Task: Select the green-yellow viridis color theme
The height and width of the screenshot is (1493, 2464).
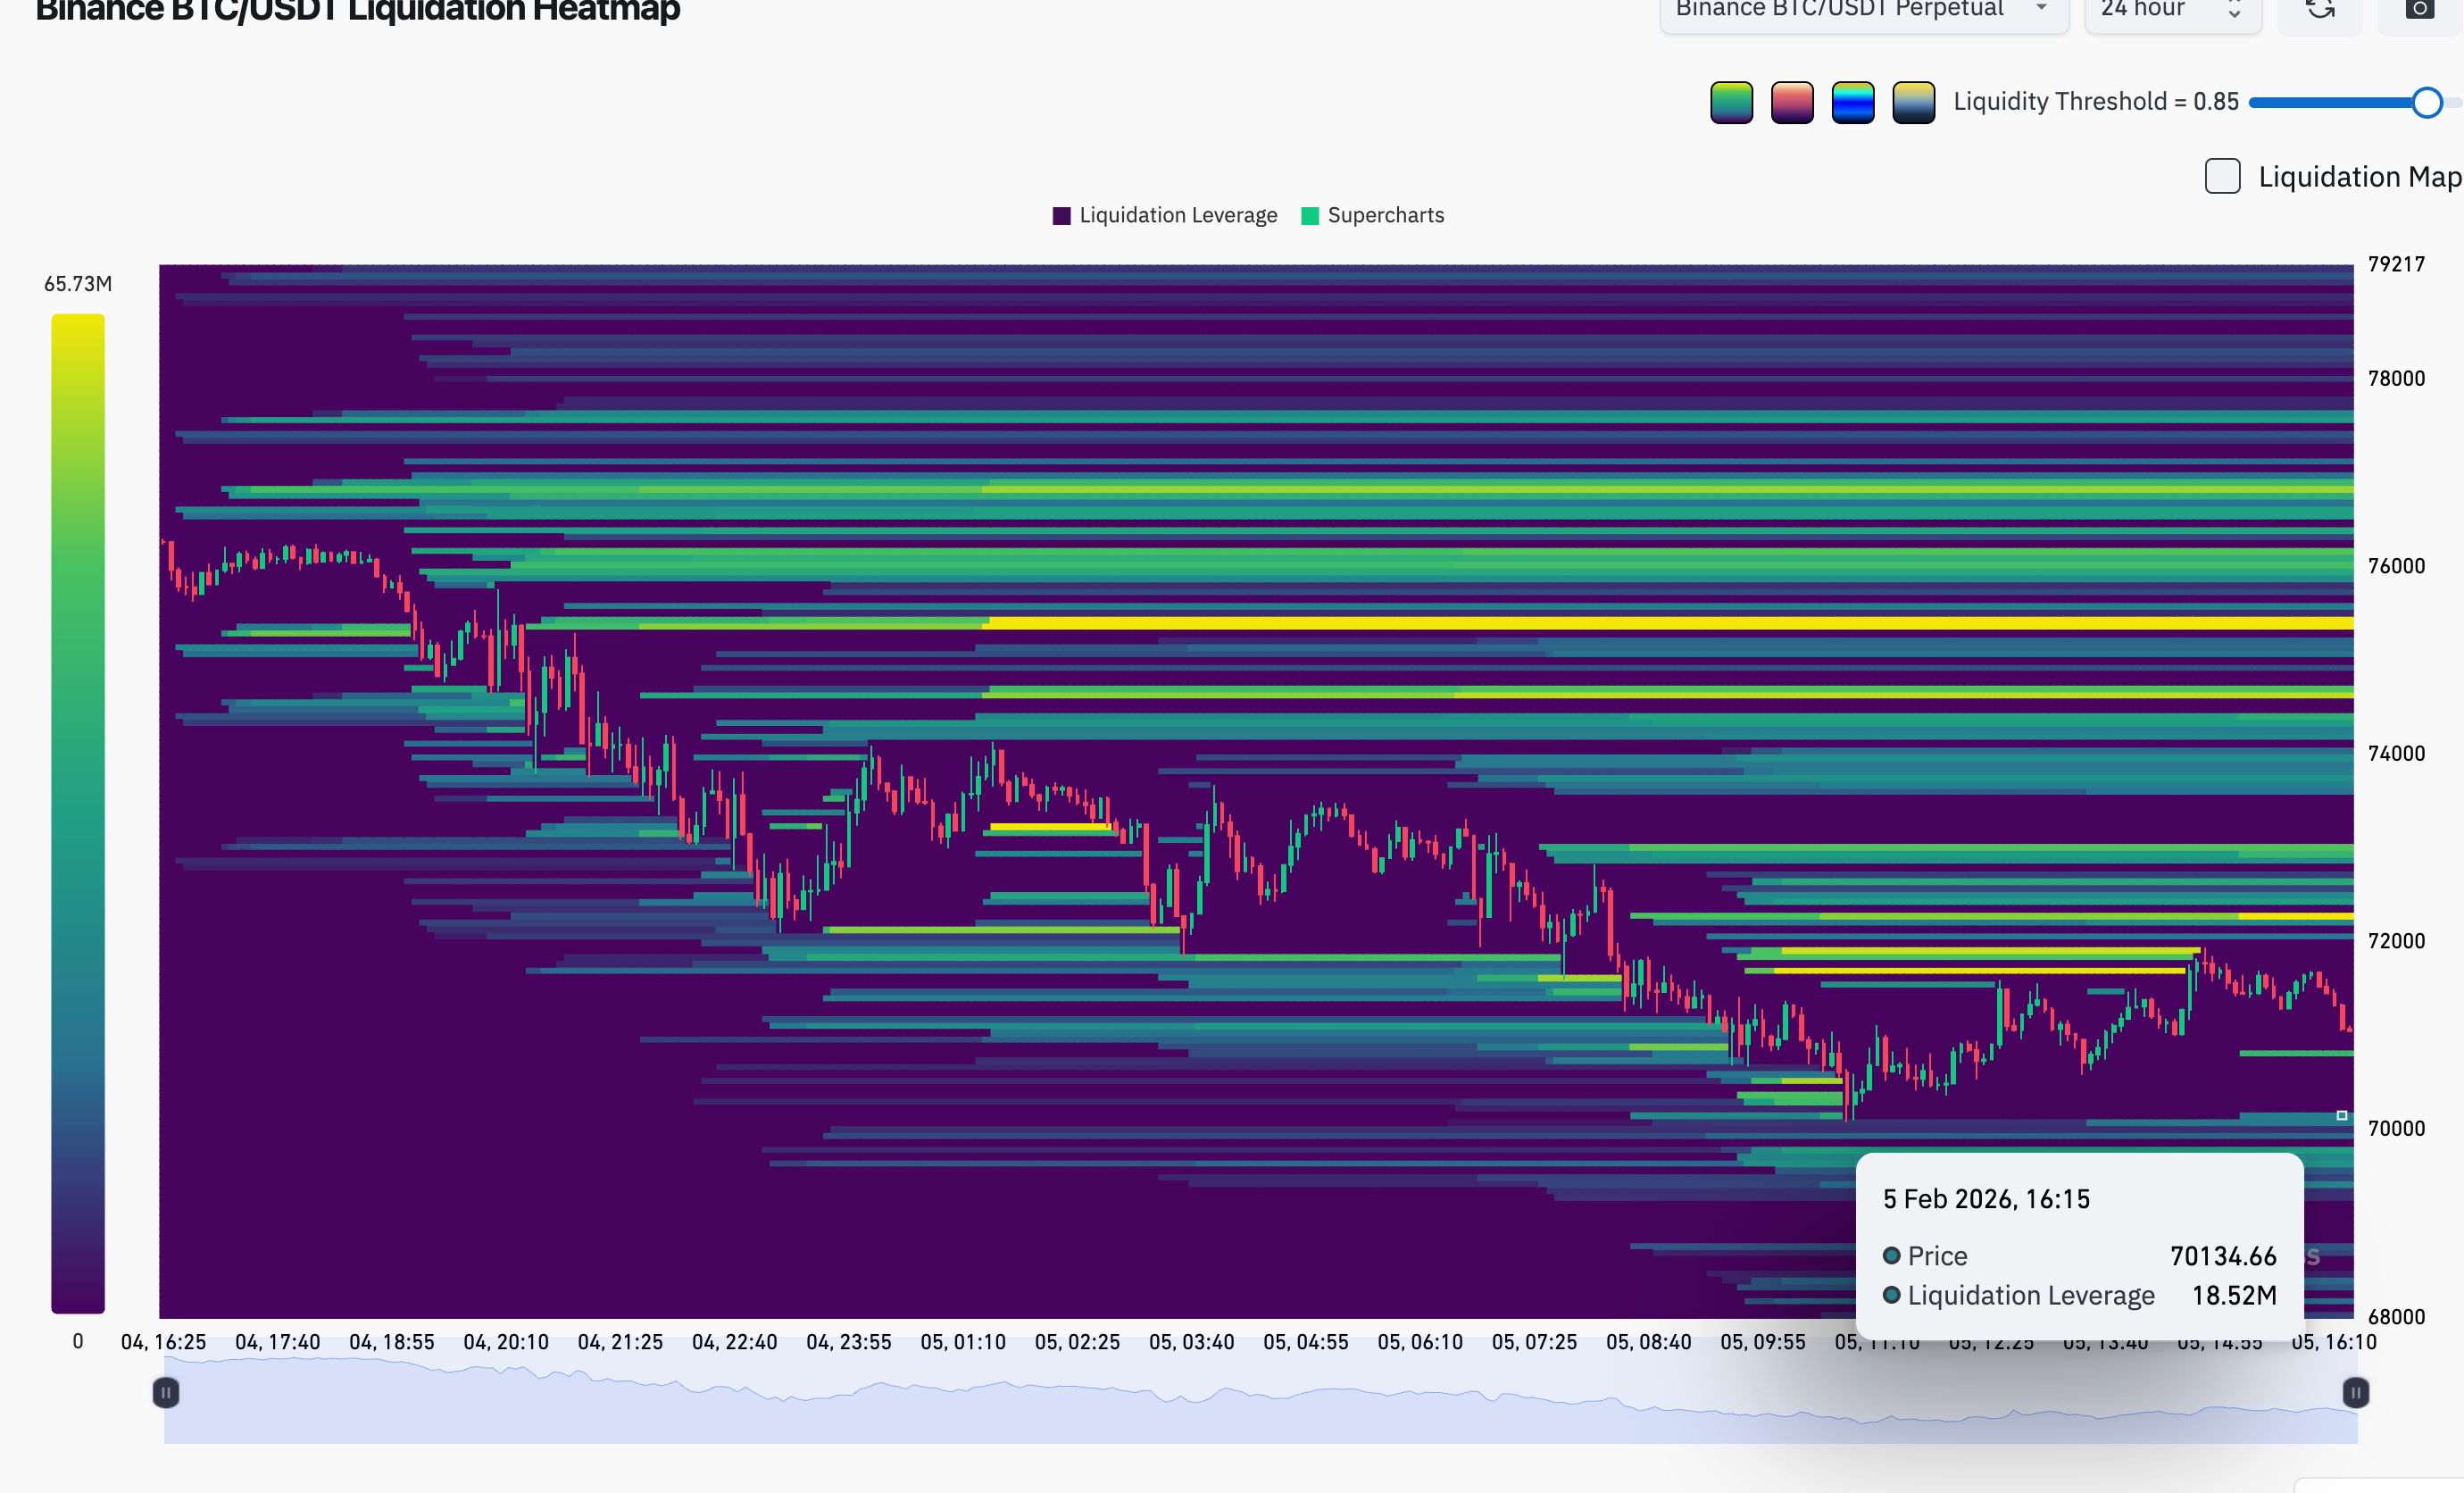Action: 1731,102
